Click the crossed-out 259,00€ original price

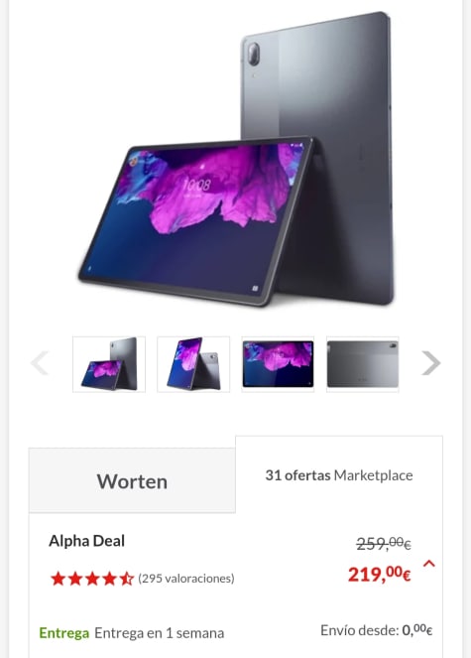tap(384, 544)
